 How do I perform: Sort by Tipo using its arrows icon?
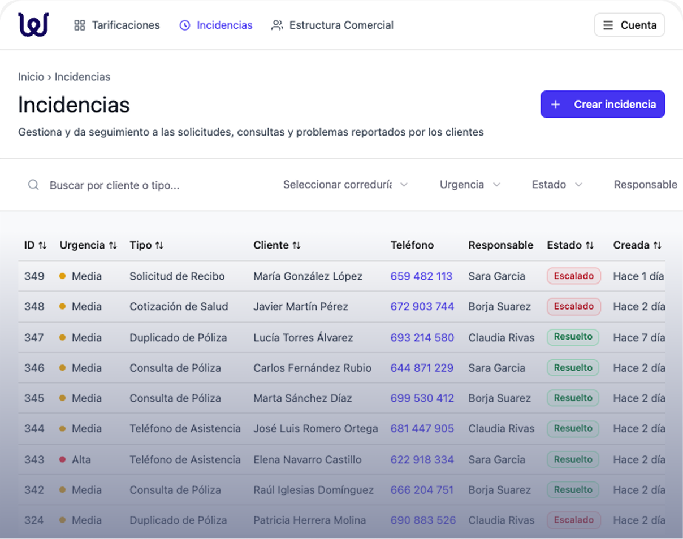159,245
